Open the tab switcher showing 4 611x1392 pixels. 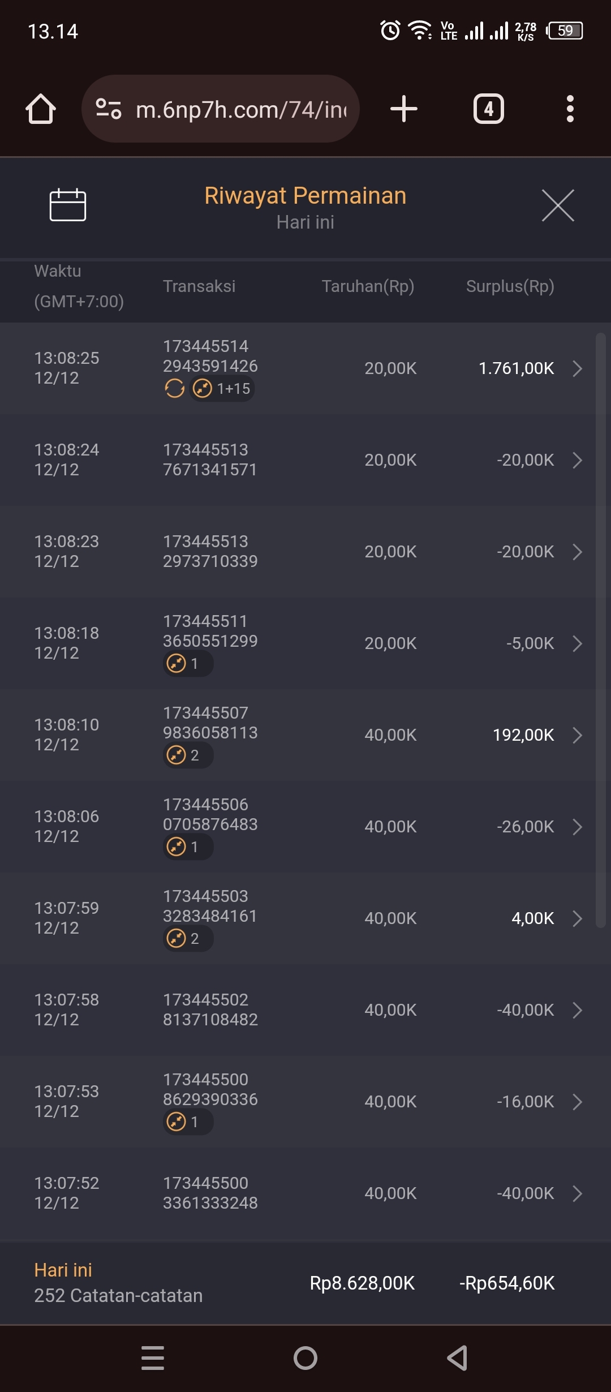pyautogui.click(x=489, y=109)
